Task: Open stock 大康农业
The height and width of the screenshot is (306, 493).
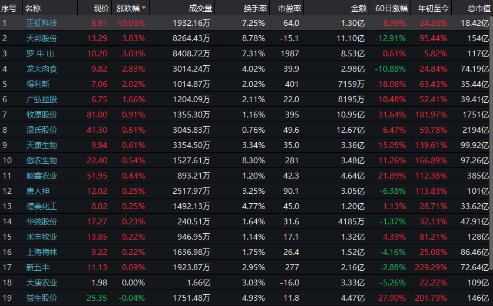Action: [41, 283]
